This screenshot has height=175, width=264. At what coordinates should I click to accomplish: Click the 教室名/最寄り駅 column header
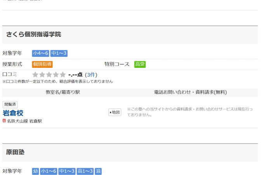(x=63, y=92)
